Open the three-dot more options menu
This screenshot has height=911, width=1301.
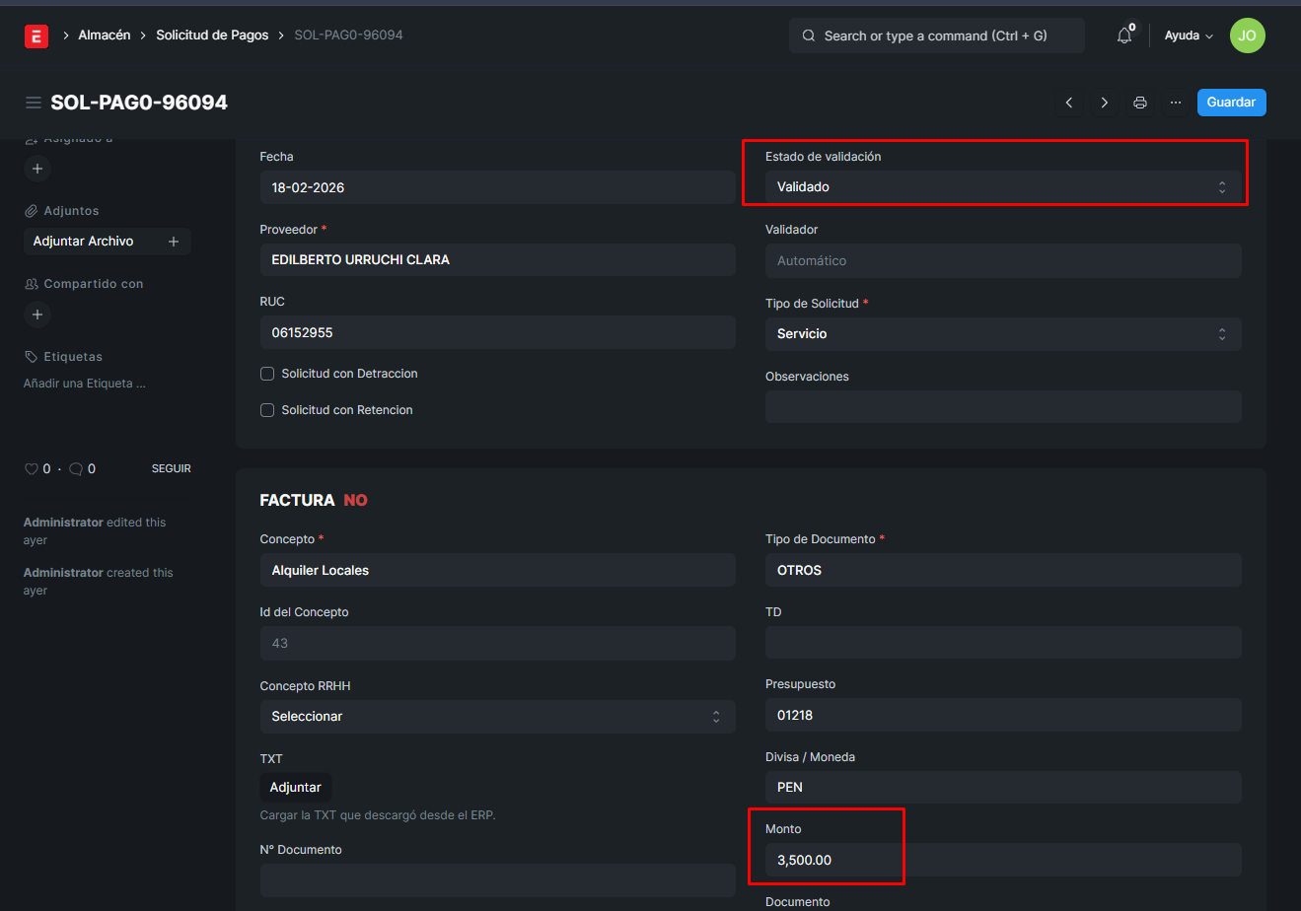(x=1176, y=103)
